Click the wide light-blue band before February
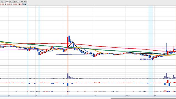Screen dimensions: 176x99 click(x=150, y=50)
